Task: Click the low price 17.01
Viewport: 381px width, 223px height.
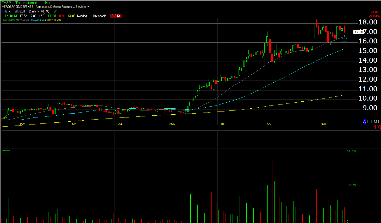Action: coord(42,16)
